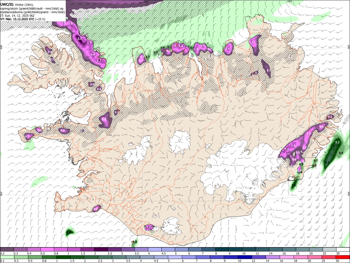Click the '1.1' snow value on the north coast
This screenshot has width=350, height=263.
coord(227,49)
